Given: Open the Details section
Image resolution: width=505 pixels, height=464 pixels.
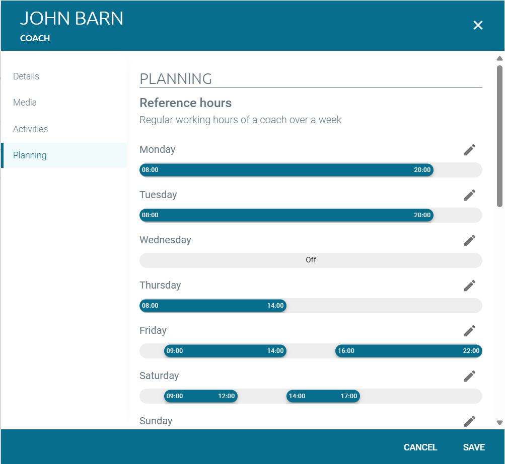Looking at the screenshot, I should tap(26, 76).
